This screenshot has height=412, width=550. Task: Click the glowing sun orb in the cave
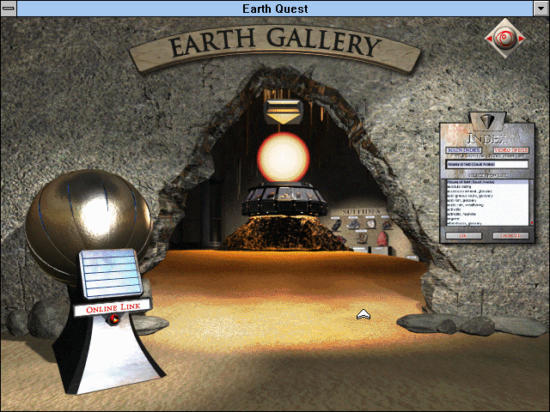pos(284,157)
